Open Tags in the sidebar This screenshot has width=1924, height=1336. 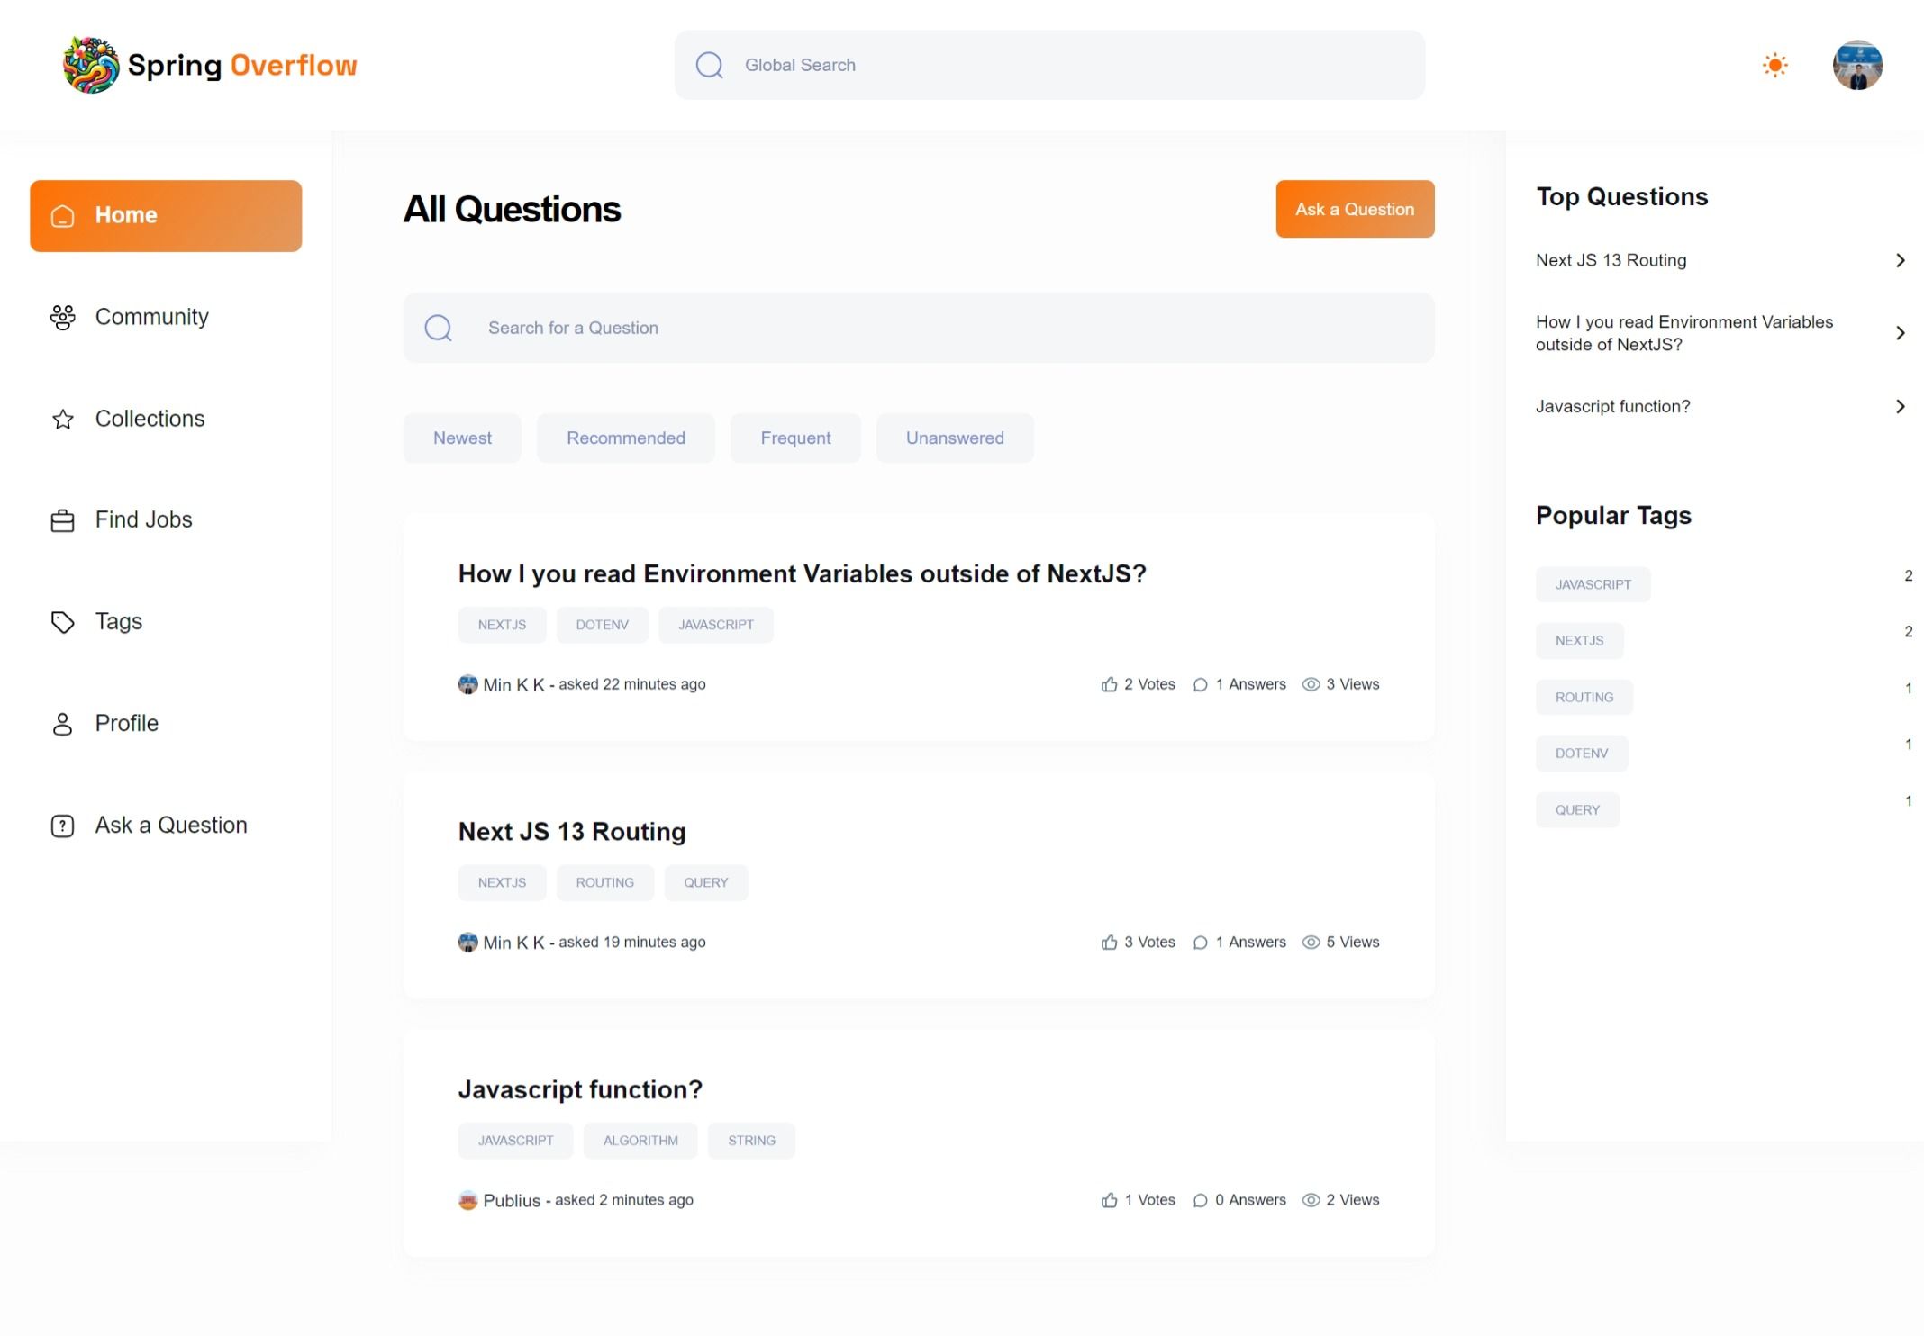(118, 622)
